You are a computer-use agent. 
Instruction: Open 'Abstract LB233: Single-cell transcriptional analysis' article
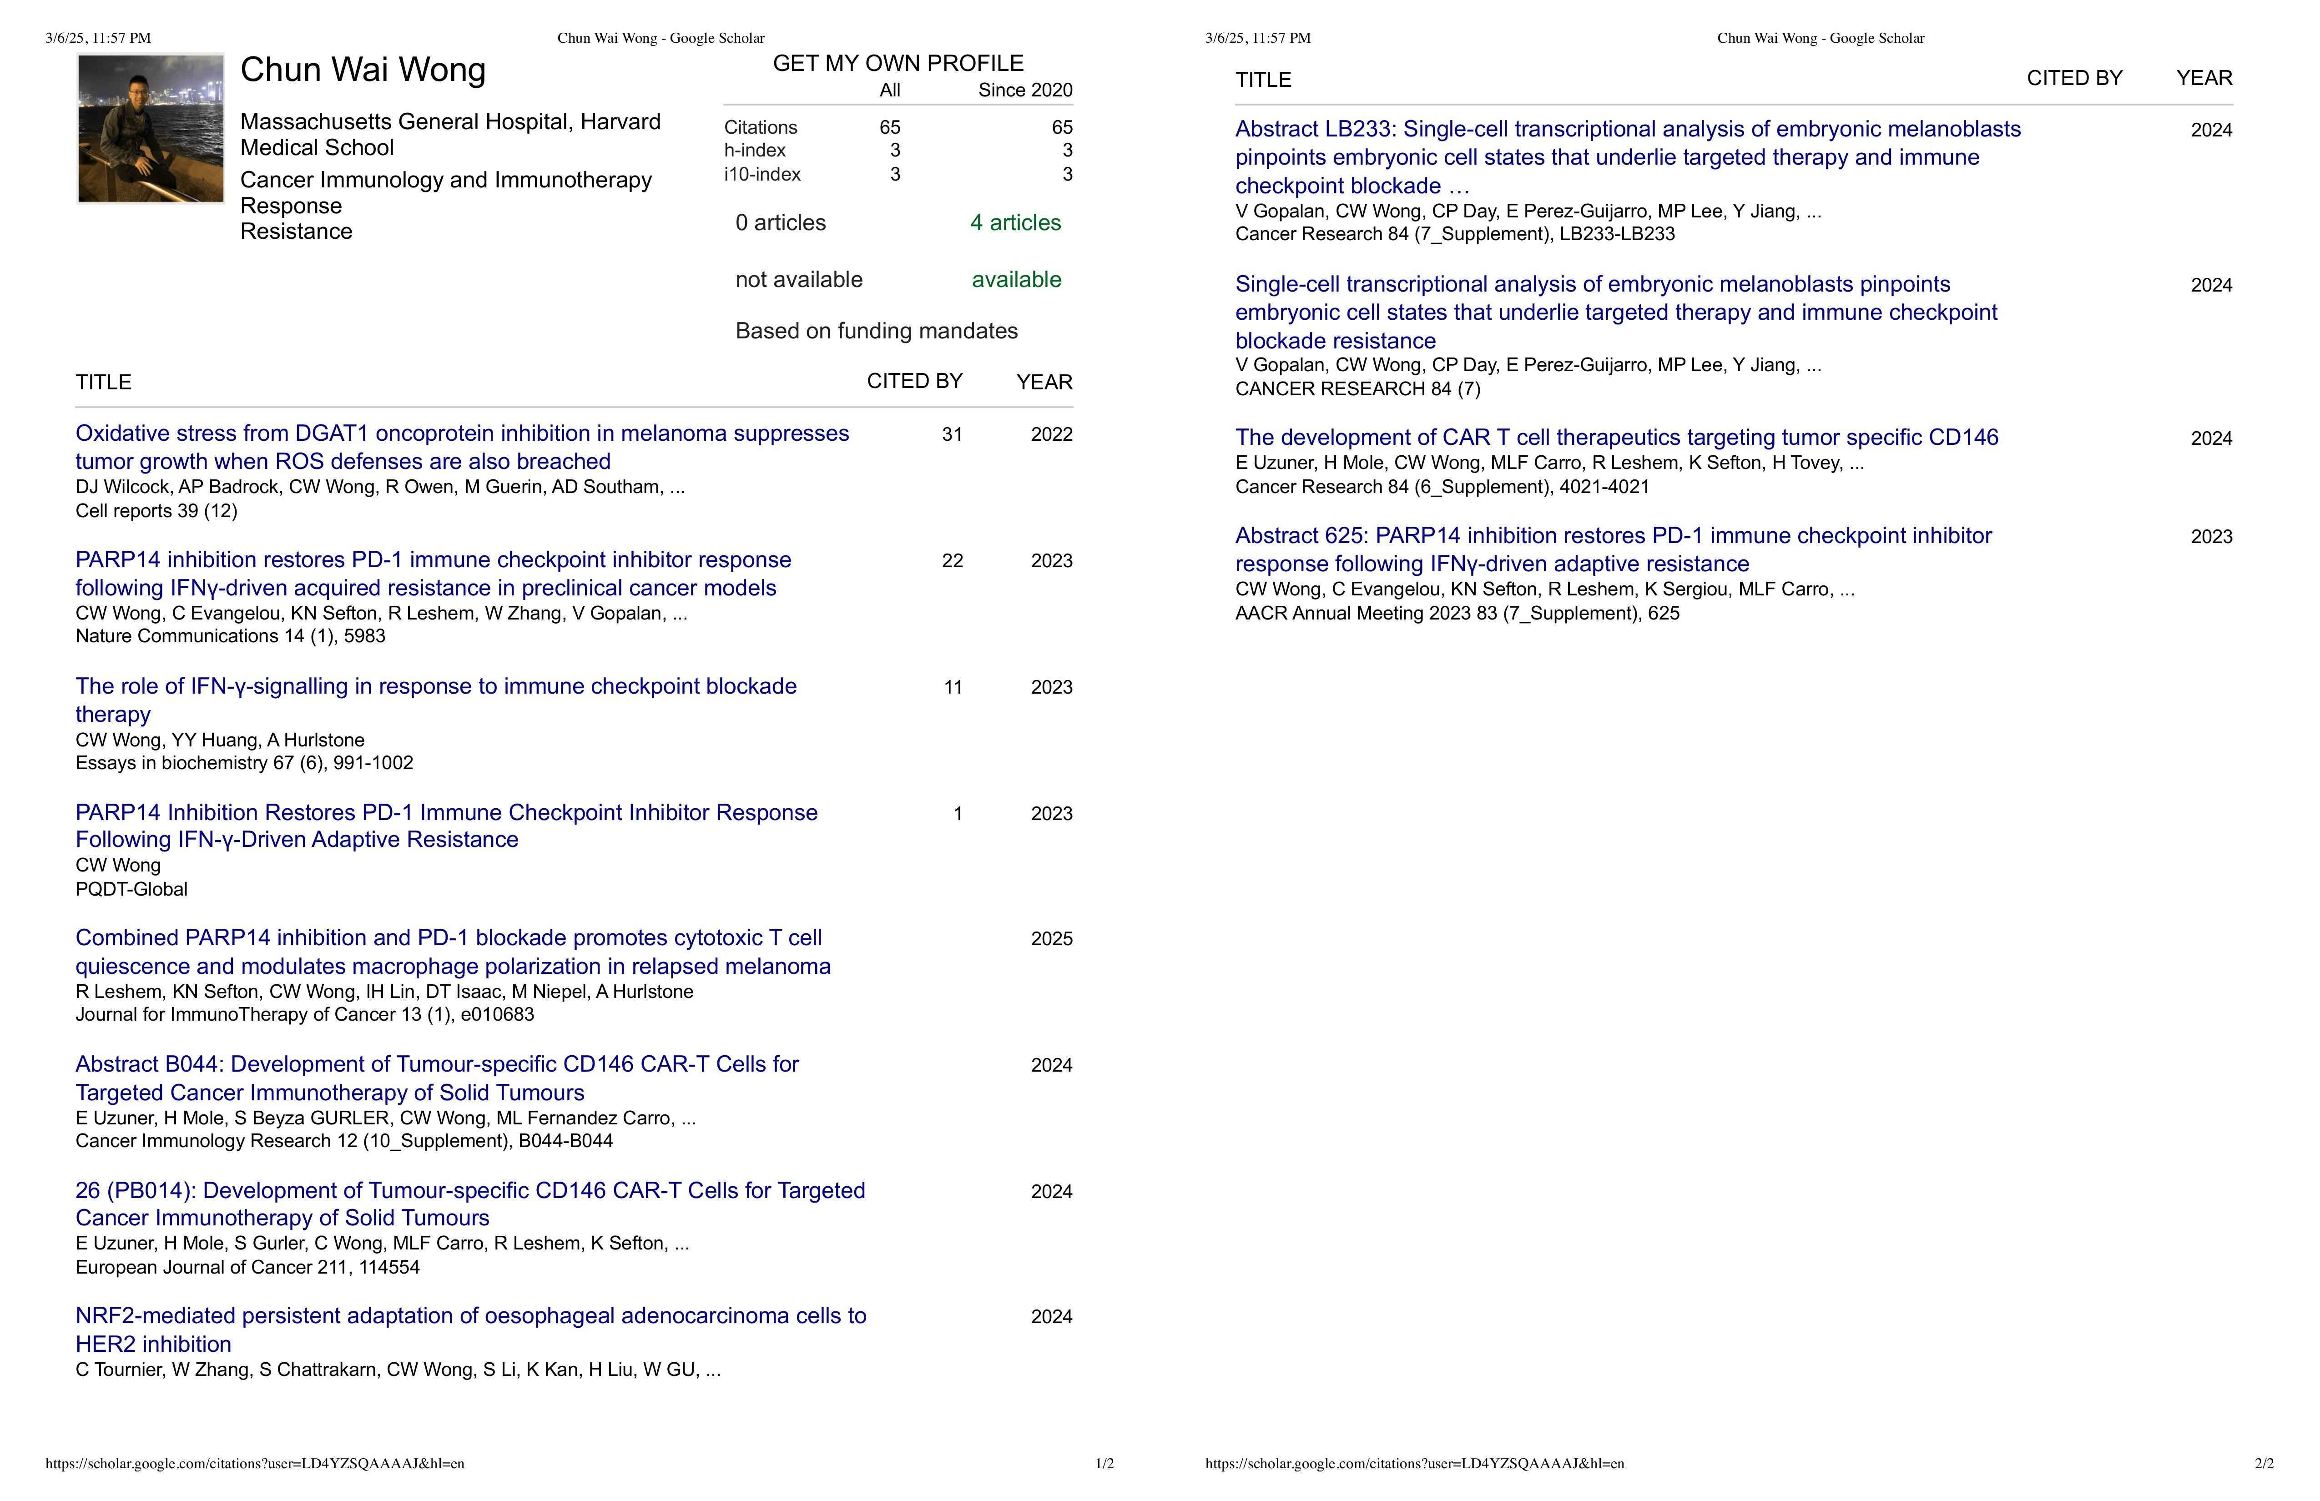(x=1628, y=157)
